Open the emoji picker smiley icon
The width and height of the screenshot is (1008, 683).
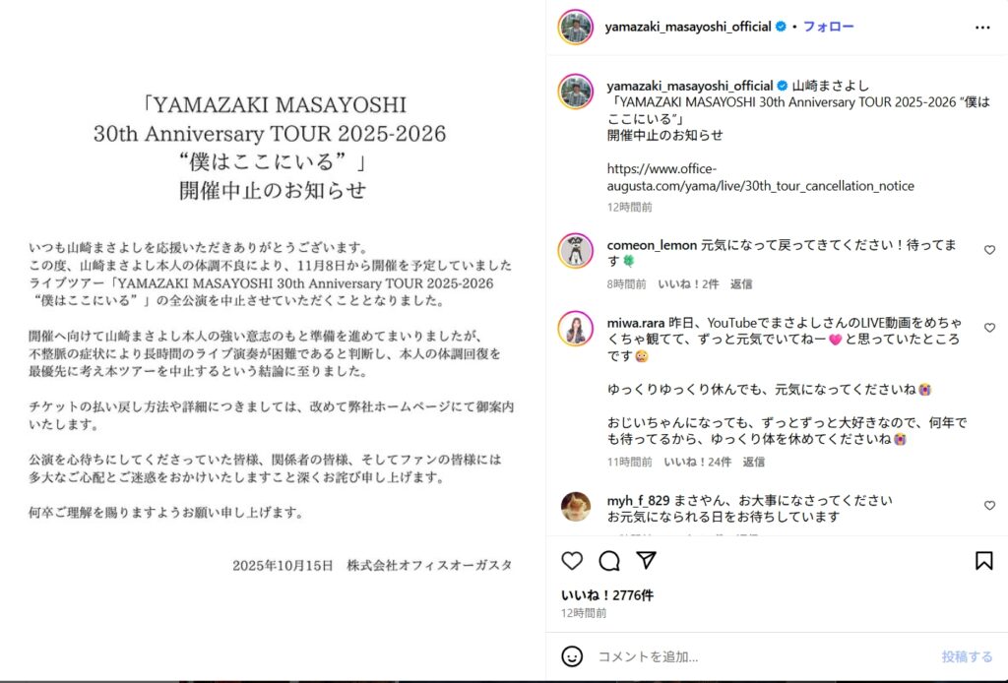(x=572, y=656)
